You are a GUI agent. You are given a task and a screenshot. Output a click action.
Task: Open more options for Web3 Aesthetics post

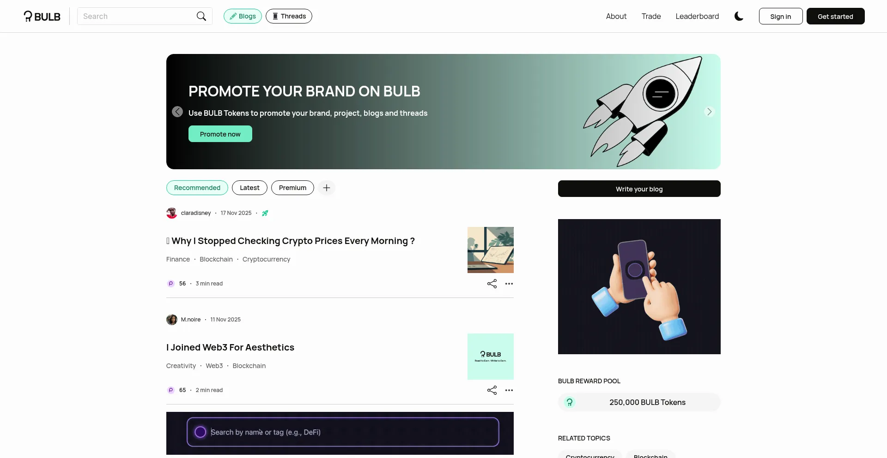(509, 390)
